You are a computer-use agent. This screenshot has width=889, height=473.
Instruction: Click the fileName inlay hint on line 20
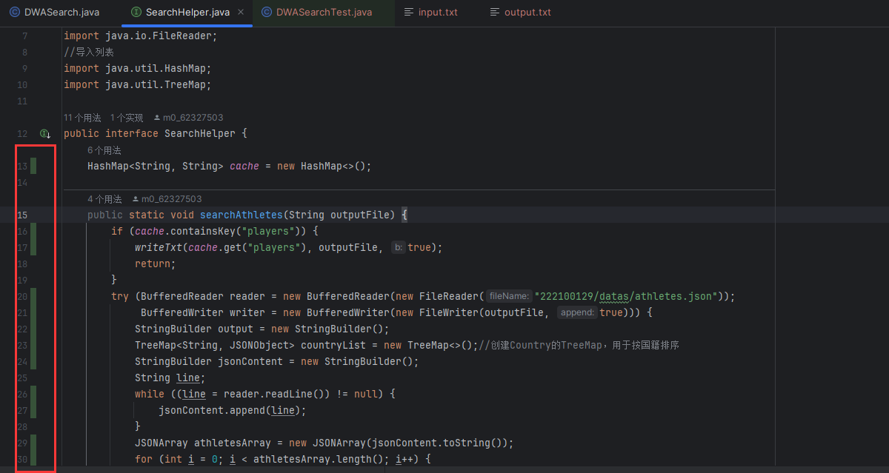pyautogui.click(x=509, y=297)
